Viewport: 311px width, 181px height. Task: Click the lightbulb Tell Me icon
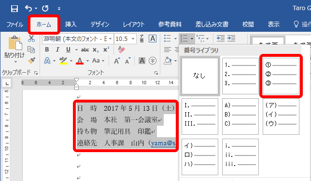coord(296,25)
